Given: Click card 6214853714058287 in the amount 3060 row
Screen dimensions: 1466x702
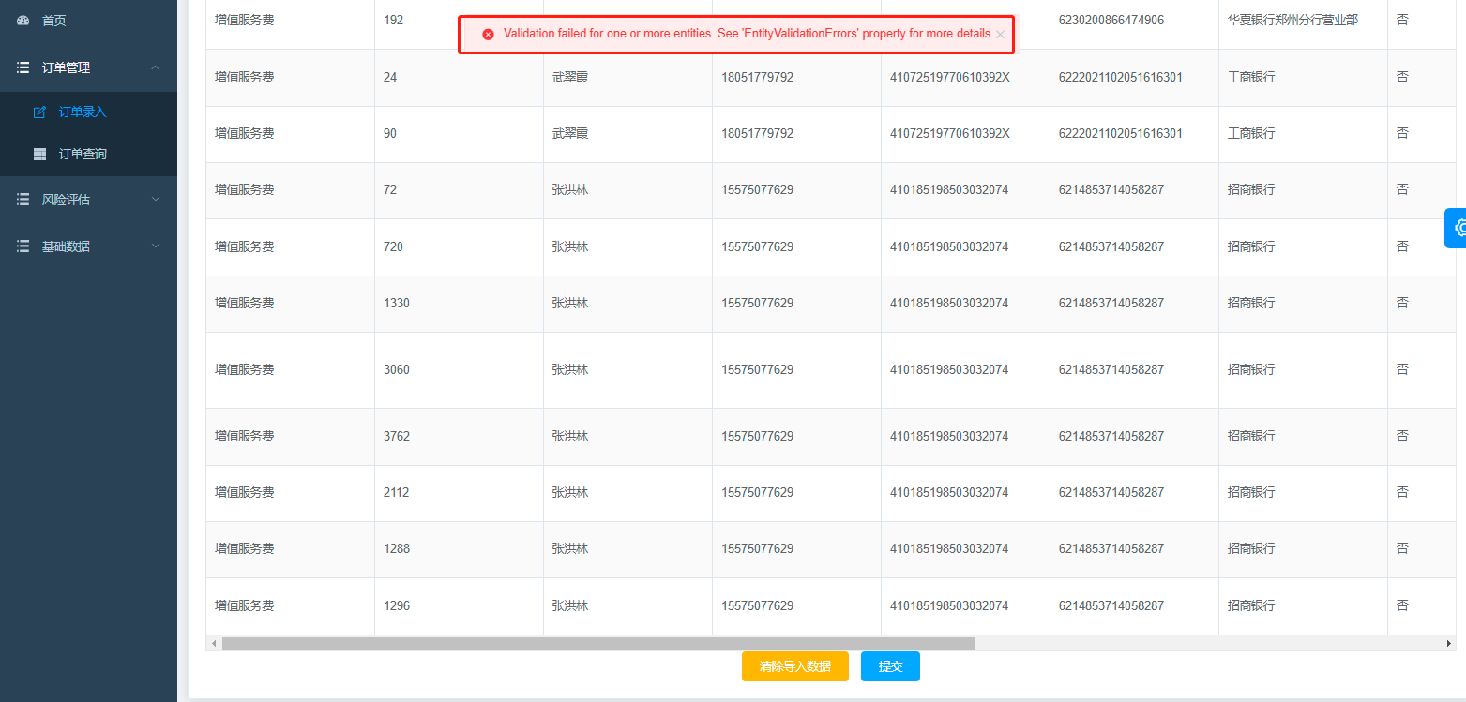Looking at the screenshot, I should 1111,370.
